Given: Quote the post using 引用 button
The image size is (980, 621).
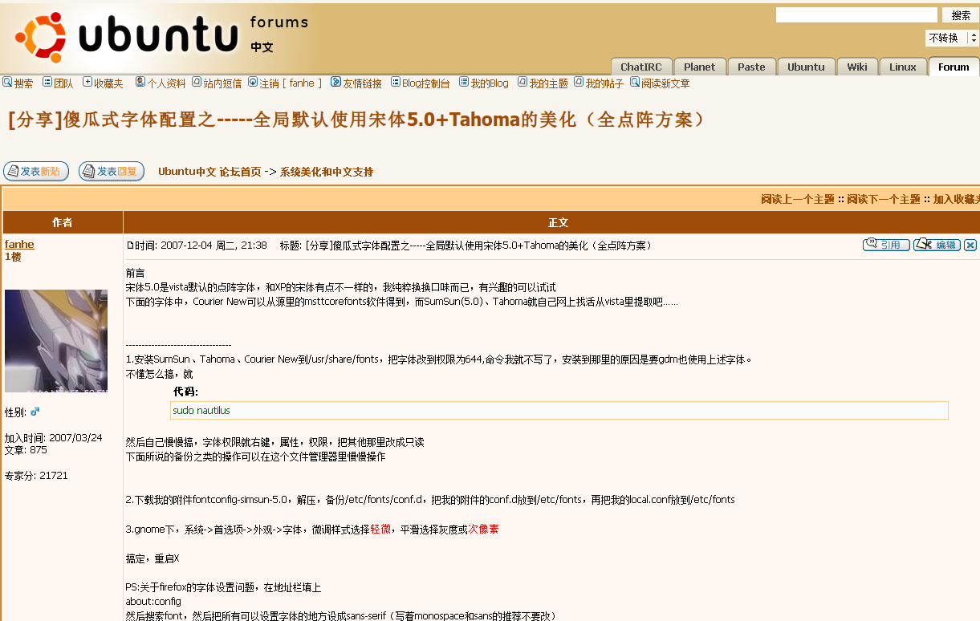Looking at the screenshot, I should tap(886, 245).
